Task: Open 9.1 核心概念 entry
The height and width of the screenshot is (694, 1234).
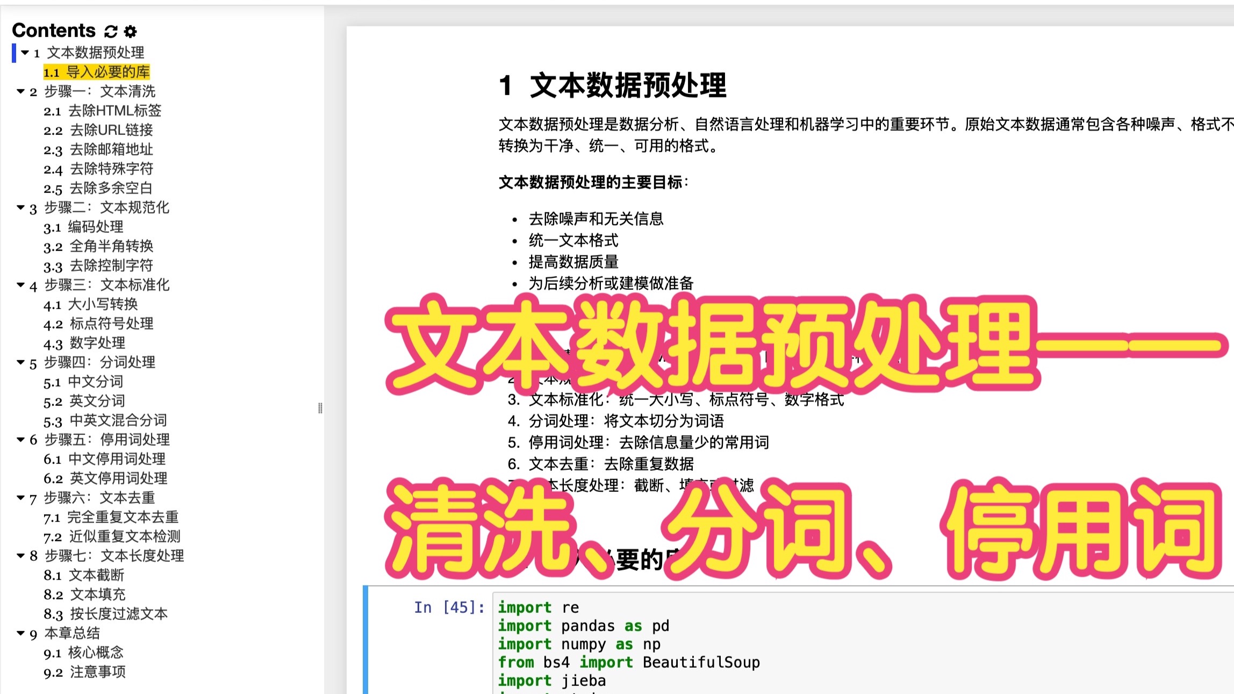Action: coord(83,653)
